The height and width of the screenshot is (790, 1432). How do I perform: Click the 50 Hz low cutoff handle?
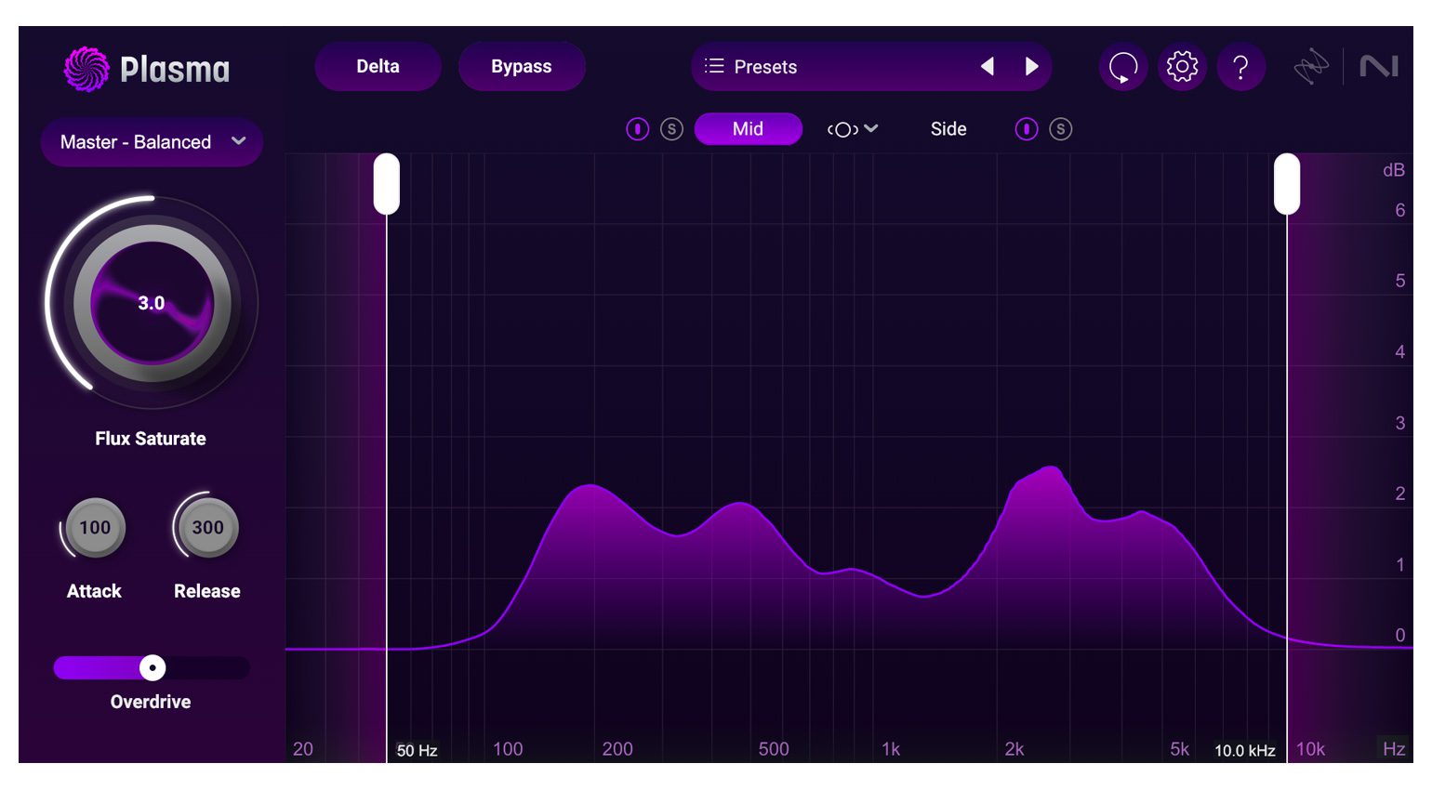click(387, 184)
